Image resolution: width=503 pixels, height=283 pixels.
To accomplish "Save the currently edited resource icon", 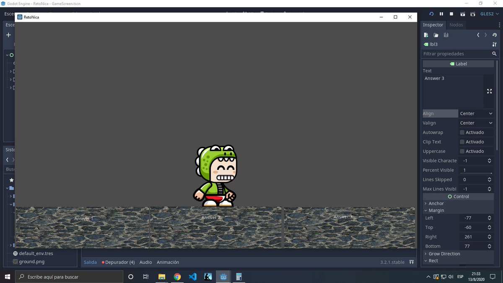I will pyautogui.click(x=446, y=35).
